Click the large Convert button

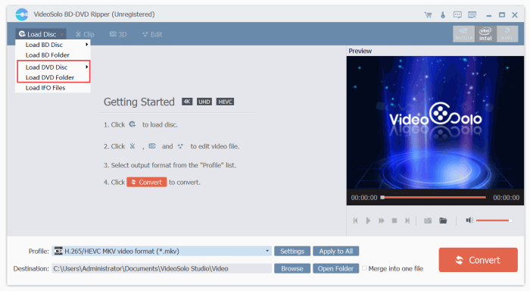pos(478,260)
